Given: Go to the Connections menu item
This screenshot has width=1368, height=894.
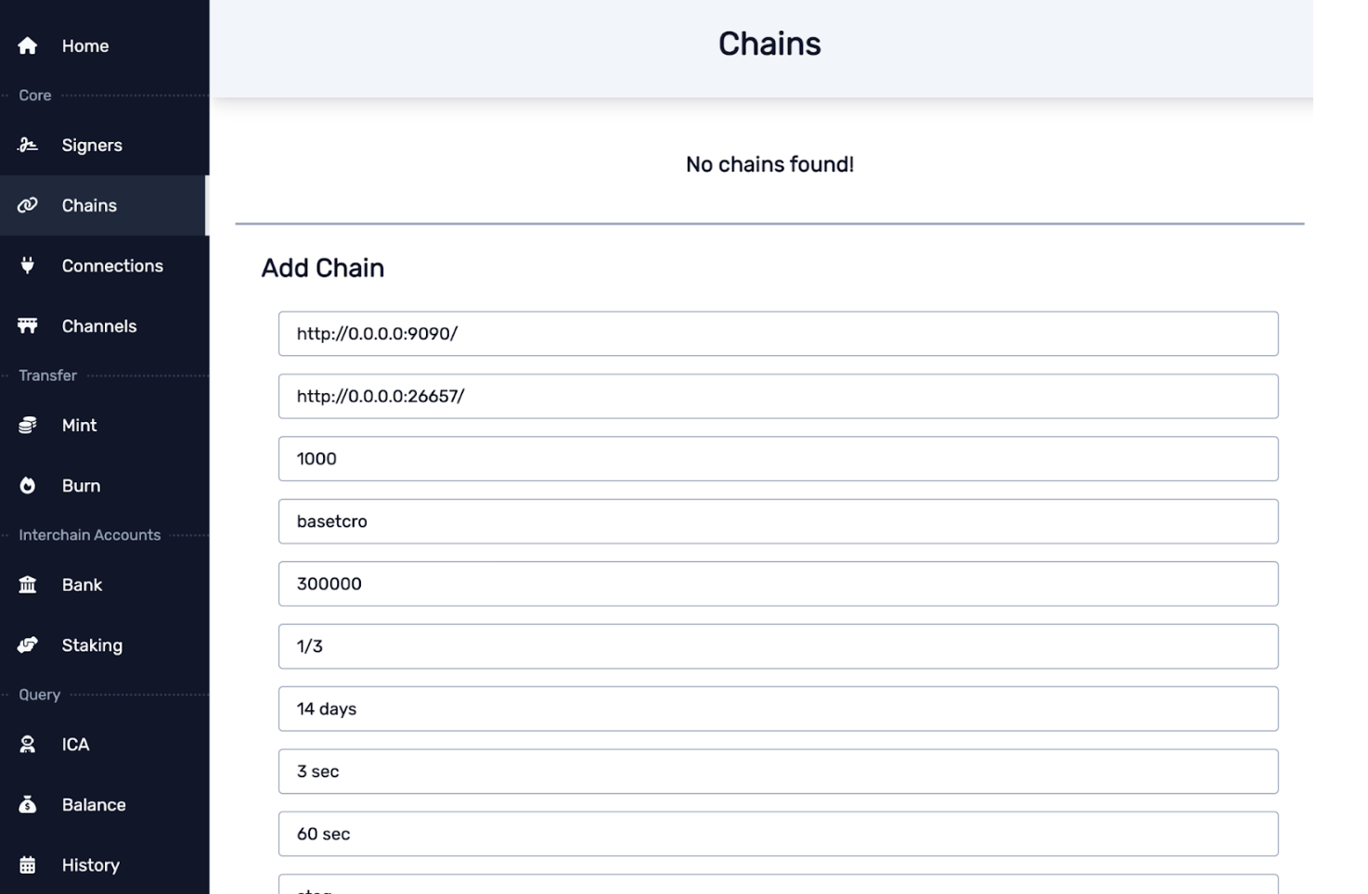Looking at the screenshot, I should (112, 265).
